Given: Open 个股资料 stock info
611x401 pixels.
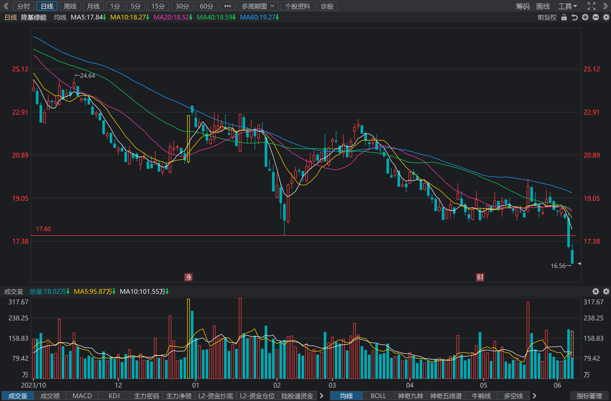Looking at the screenshot, I should click(298, 6).
